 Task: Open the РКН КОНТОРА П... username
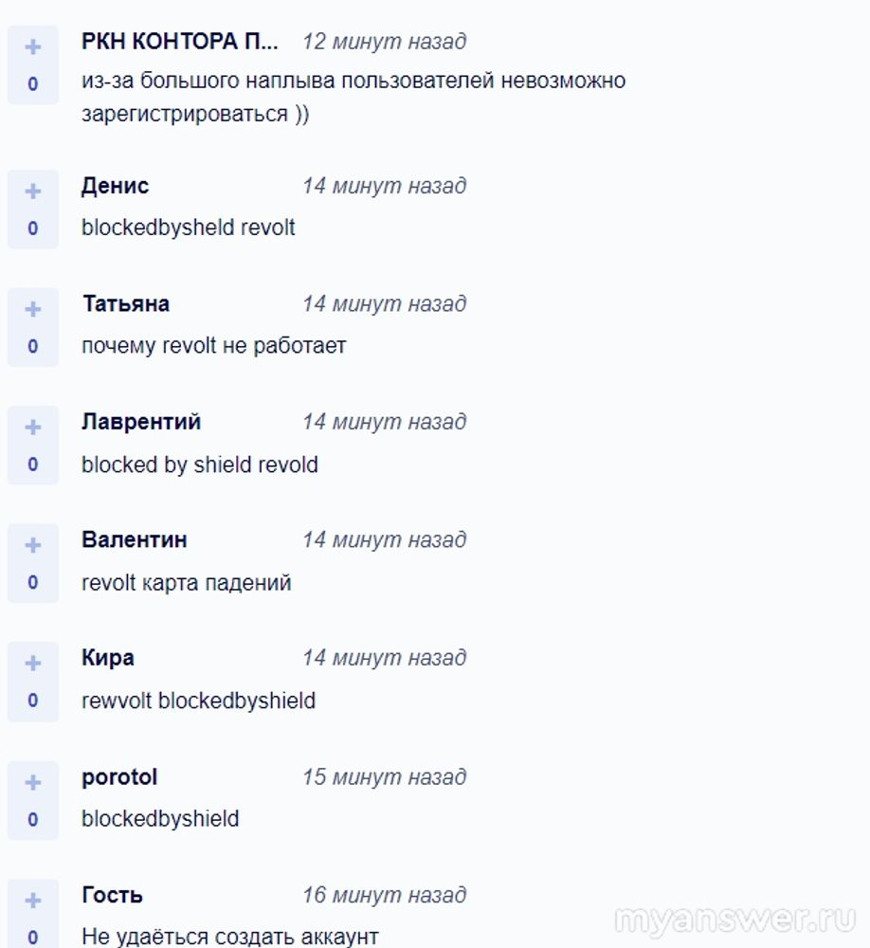point(180,42)
